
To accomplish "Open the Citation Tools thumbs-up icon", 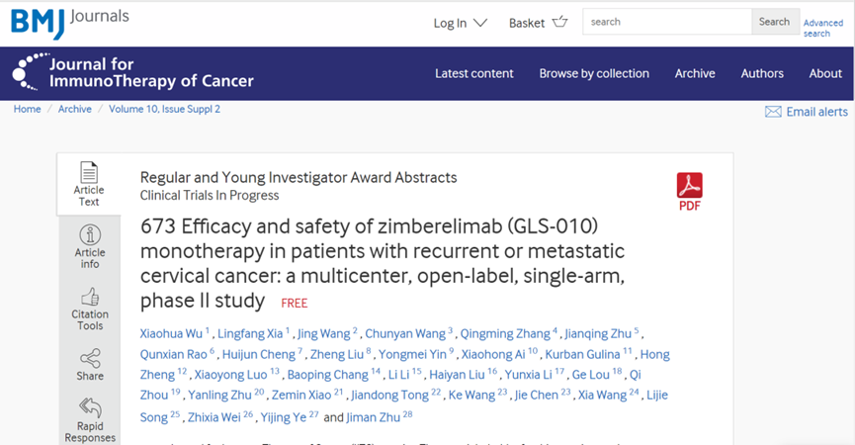I will (90, 298).
